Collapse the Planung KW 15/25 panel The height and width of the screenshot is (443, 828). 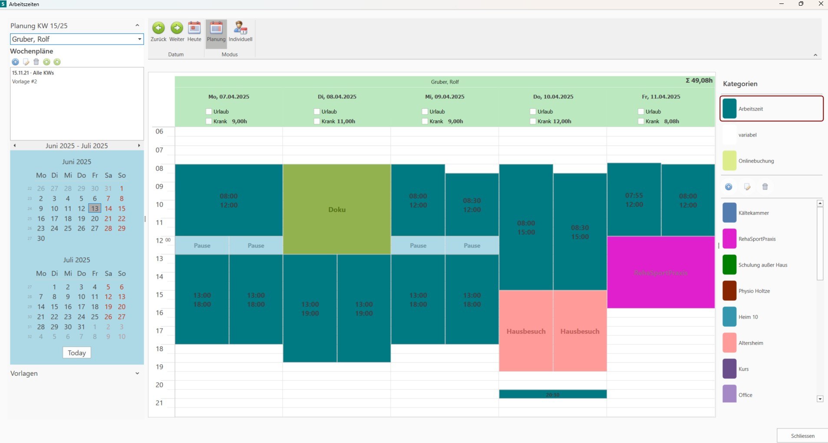pos(137,25)
